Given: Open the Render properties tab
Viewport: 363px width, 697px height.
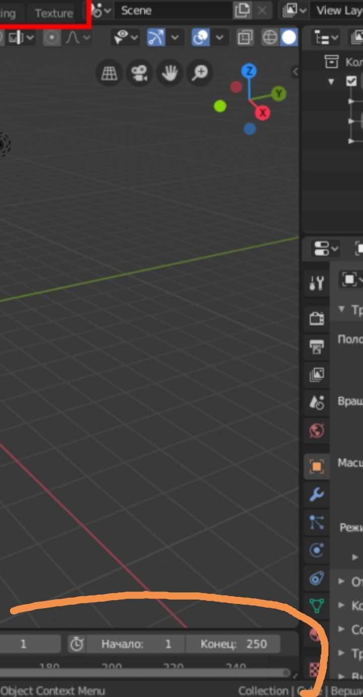Looking at the screenshot, I should [x=317, y=318].
